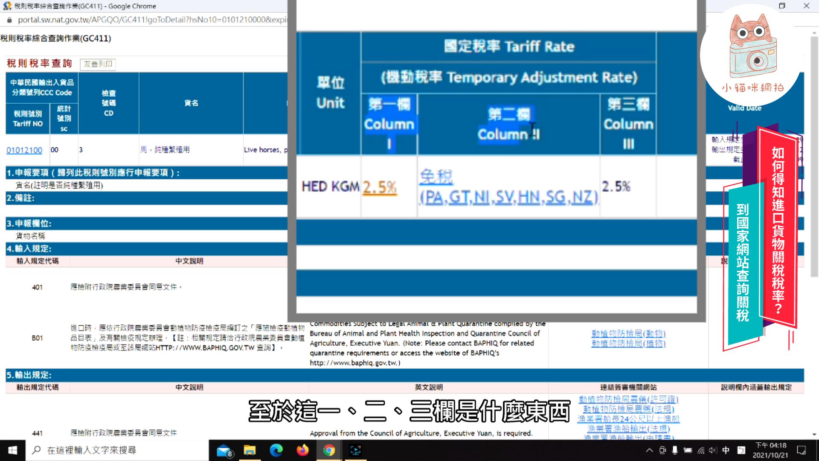Open the Mail app showing 8 notifications
819x461 pixels.
click(224, 450)
